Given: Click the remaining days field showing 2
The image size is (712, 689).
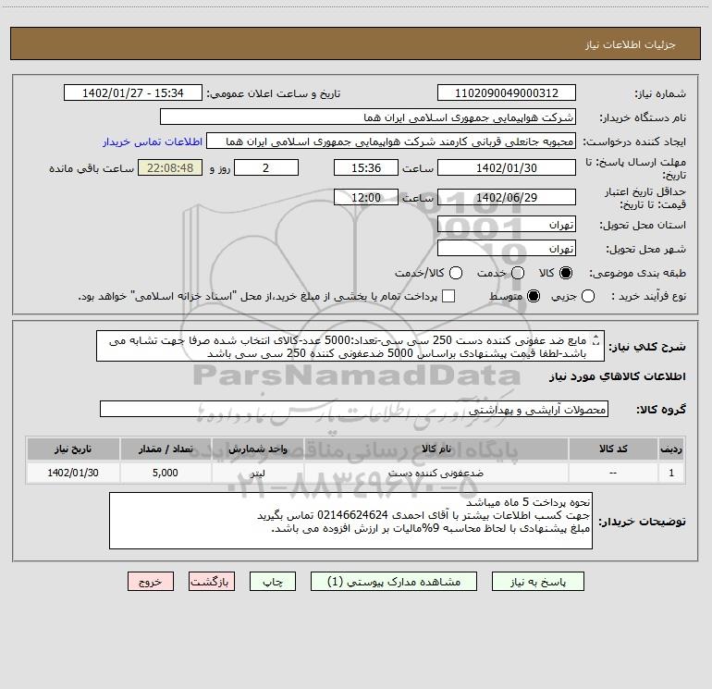Looking at the screenshot, I should (x=266, y=167).
